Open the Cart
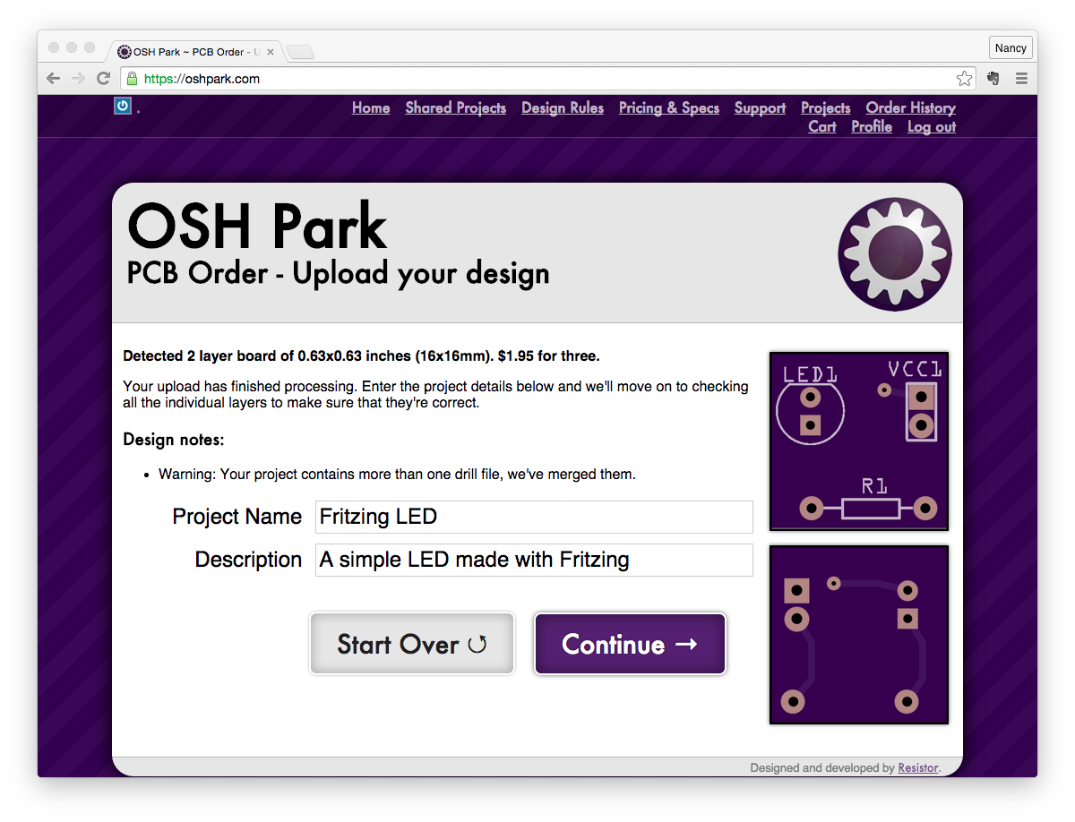This screenshot has width=1075, height=822. coord(822,126)
